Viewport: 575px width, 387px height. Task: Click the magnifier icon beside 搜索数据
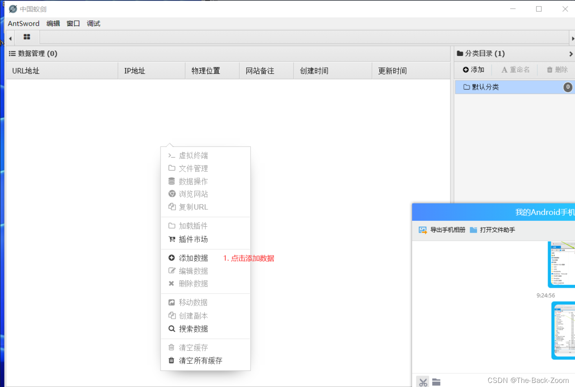click(x=172, y=329)
